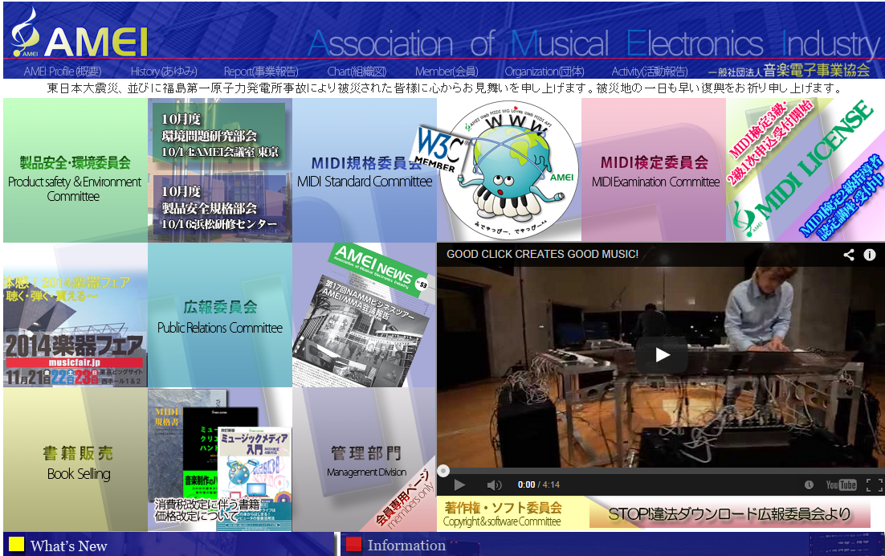The image size is (885, 556).
Task: Open Organization(団体) menu item
Action: pyautogui.click(x=544, y=72)
